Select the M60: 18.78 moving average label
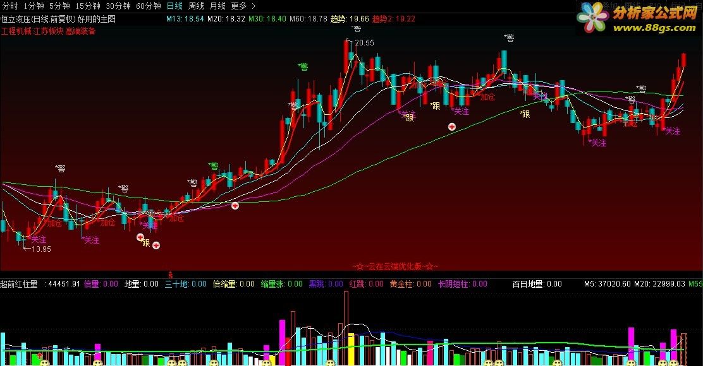703x366 pixels. click(x=309, y=19)
